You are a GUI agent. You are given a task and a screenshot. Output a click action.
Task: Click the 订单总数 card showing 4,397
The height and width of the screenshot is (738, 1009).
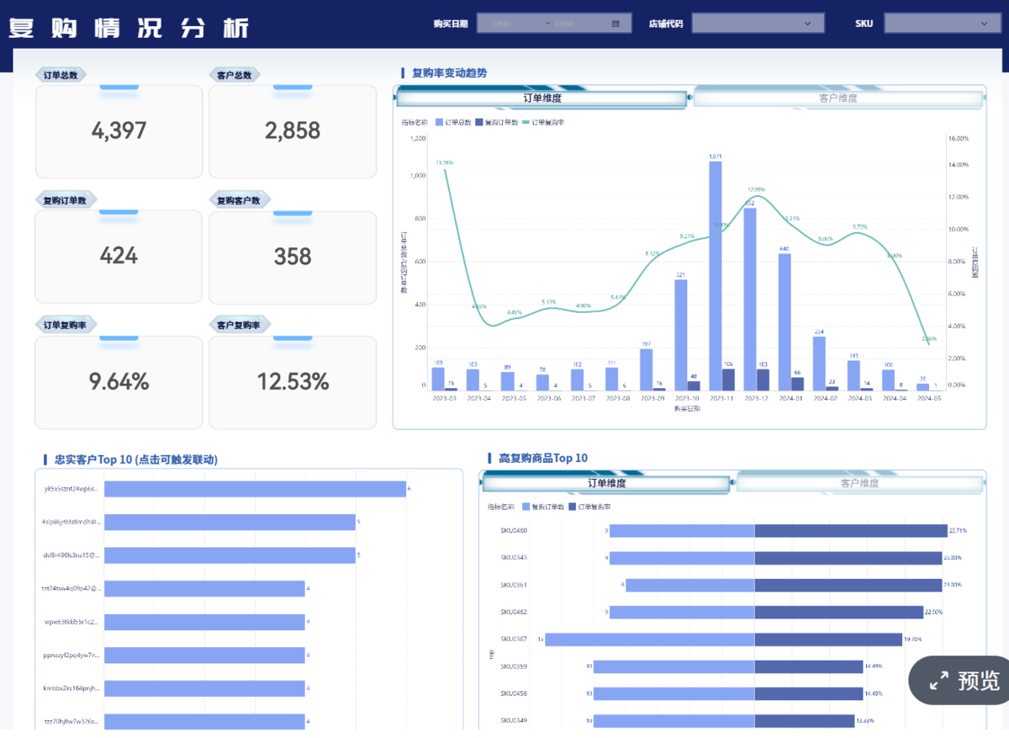[x=119, y=131]
